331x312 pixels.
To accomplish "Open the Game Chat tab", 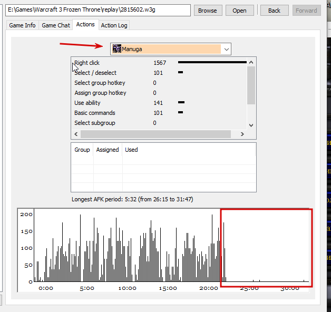I will [56, 25].
